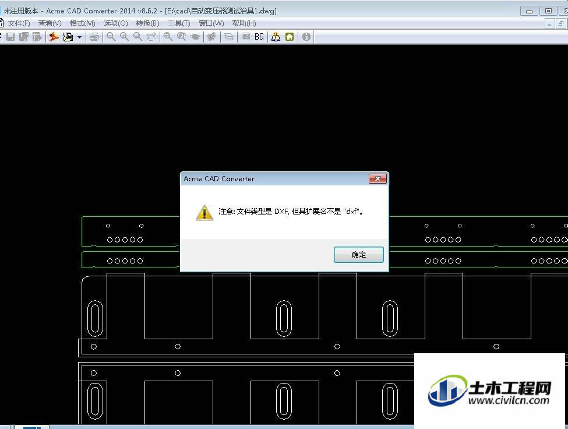Click the warning triangle icon in dialog

click(x=204, y=213)
